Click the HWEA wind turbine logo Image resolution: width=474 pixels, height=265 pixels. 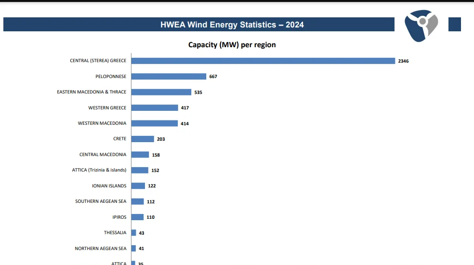pos(421,24)
